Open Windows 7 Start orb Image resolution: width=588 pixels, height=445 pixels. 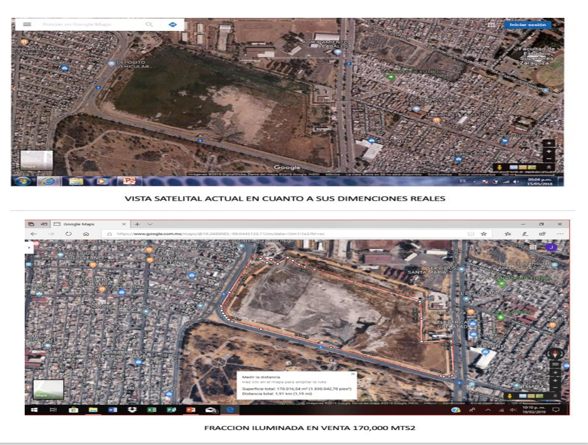pyautogui.click(x=23, y=181)
